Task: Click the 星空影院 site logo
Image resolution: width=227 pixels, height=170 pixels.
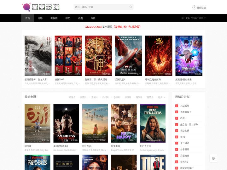Action: coord(41,7)
